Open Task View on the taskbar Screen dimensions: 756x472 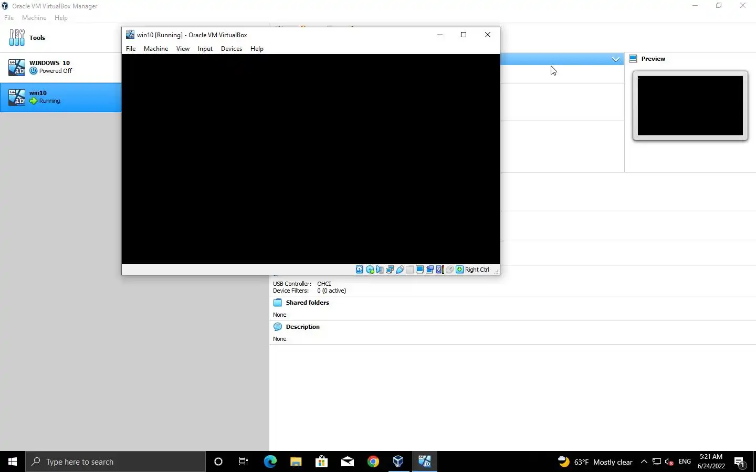244,462
